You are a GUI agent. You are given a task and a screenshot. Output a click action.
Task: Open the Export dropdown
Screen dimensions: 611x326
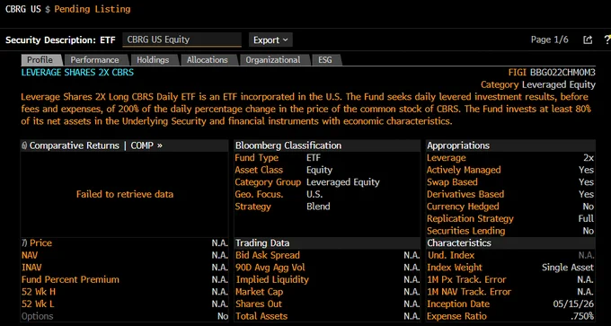click(x=270, y=40)
